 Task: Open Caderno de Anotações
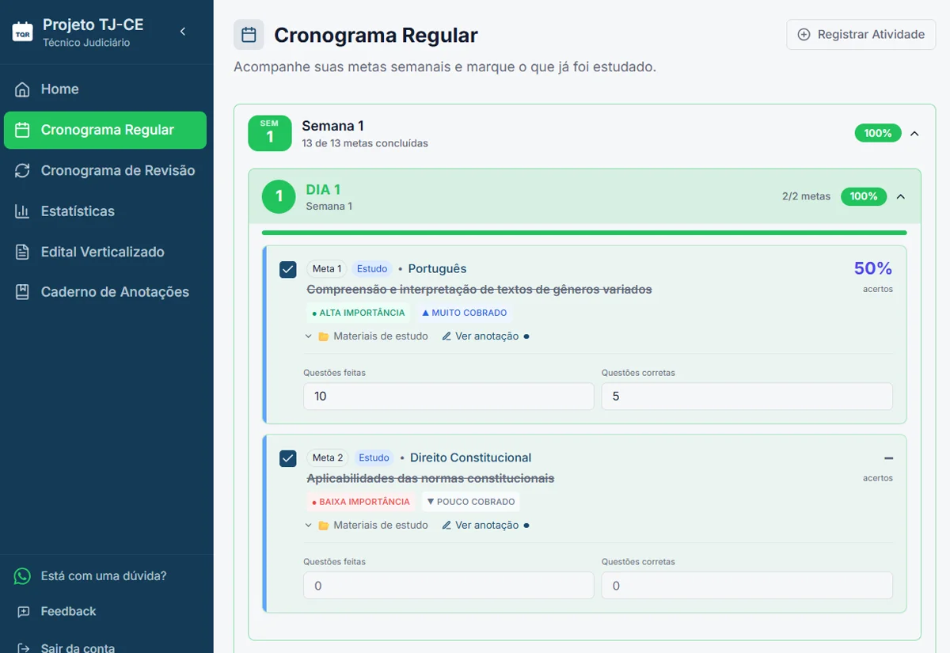(x=24, y=291)
